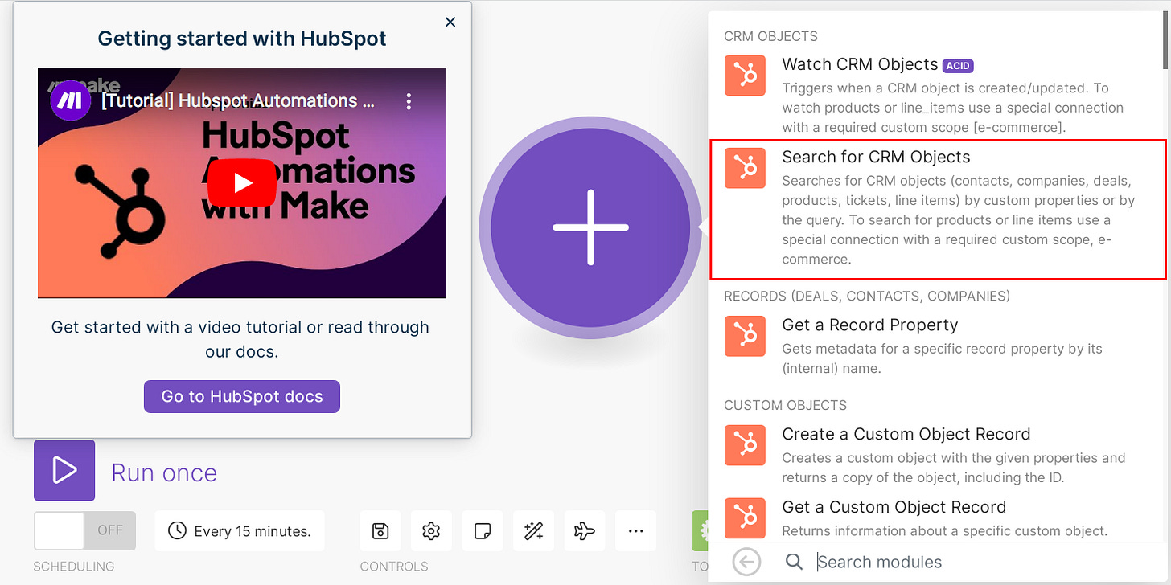Click the Run once text label
1171x585 pixels.
[164, 472]
